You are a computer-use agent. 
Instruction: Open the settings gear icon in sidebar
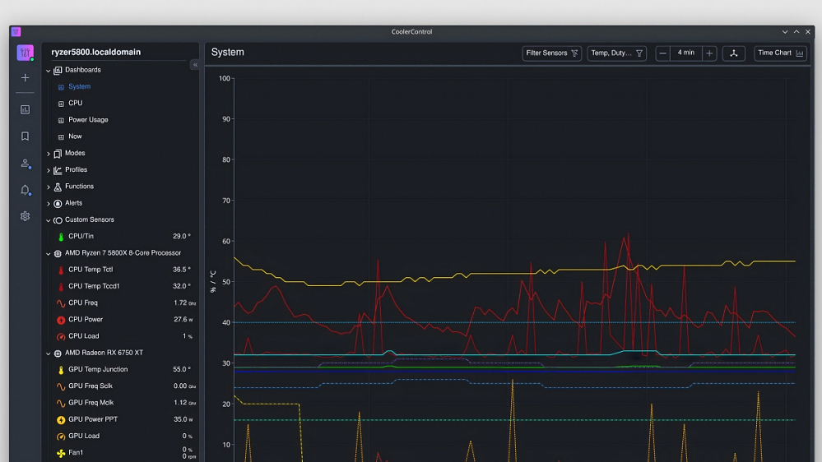point(25,216)
